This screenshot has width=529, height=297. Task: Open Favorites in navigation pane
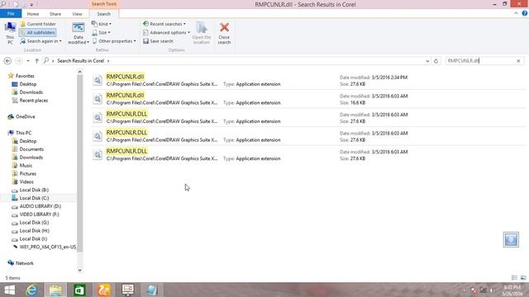point(24,76)
